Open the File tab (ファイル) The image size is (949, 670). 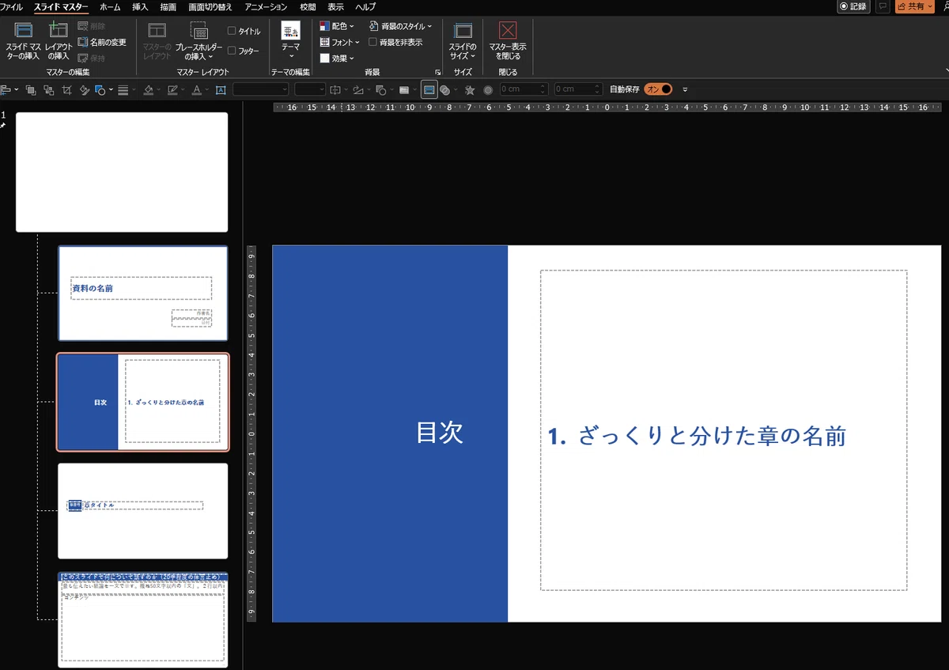click(x=12, y=6)
